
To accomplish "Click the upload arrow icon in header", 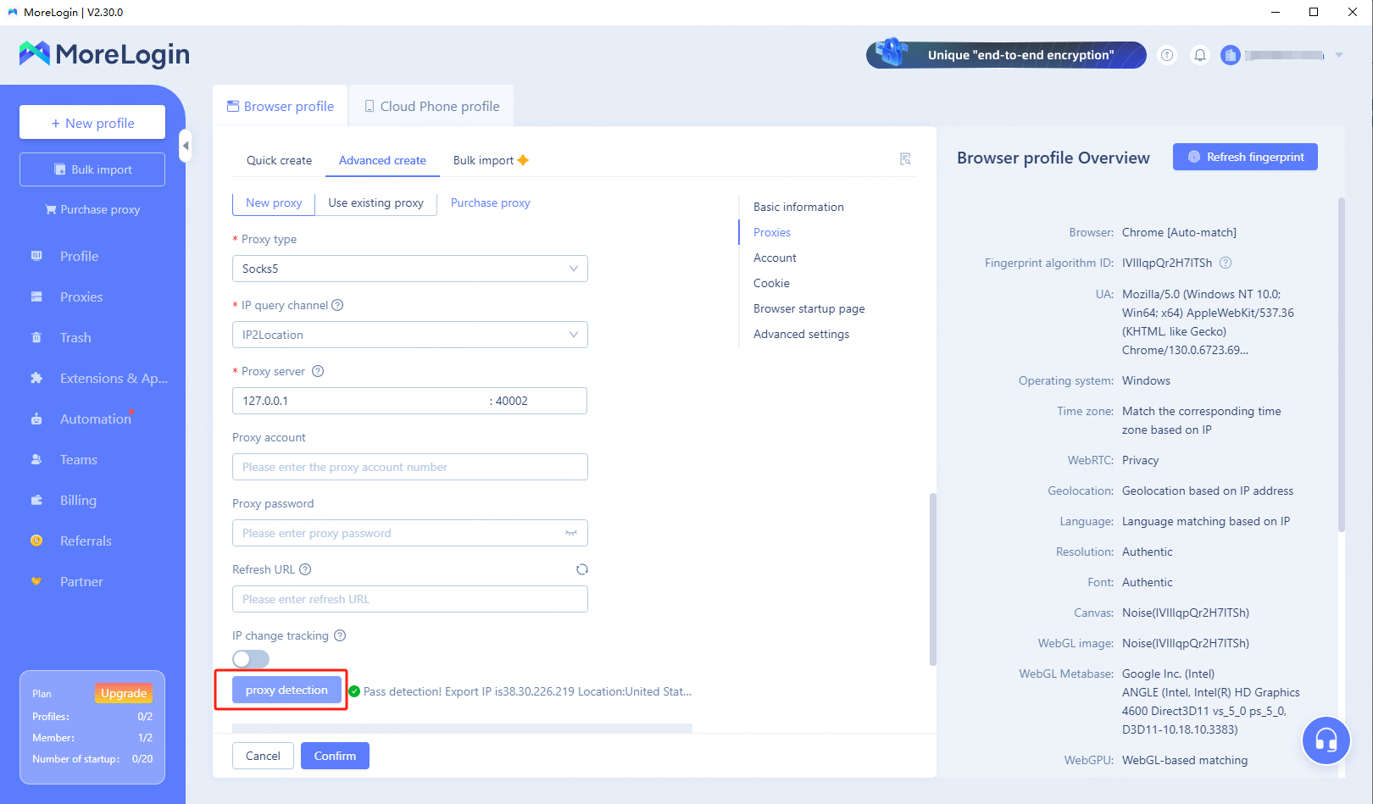I will click(x=1167, y=55).
